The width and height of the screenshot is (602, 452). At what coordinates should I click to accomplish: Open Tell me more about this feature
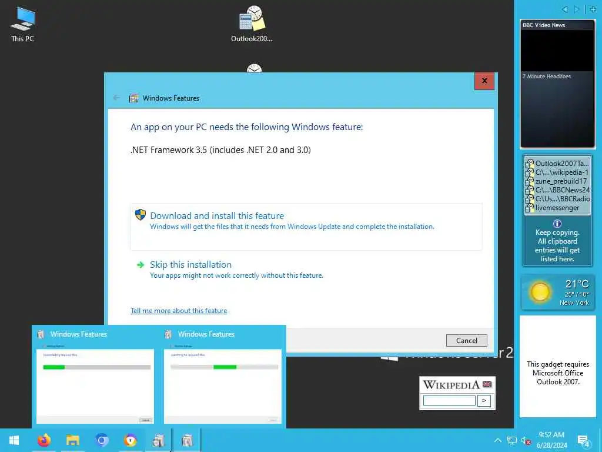179,311
